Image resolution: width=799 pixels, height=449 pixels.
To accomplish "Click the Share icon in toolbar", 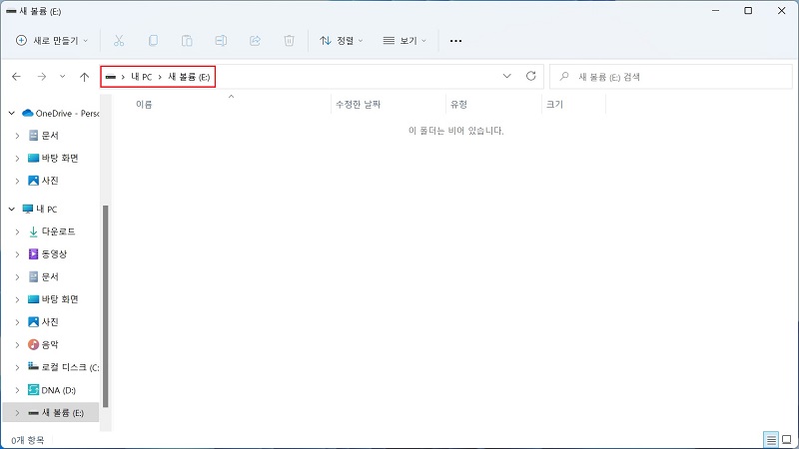I will (255, 41).
